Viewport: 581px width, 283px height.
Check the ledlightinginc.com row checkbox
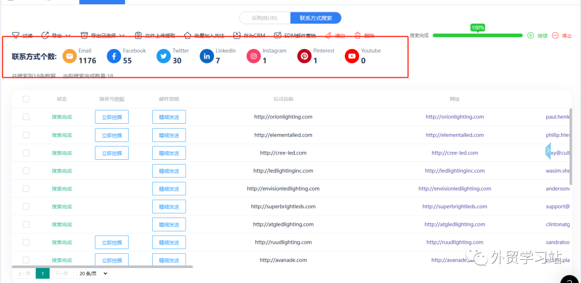pyautogui.click(x=26, y=171)
